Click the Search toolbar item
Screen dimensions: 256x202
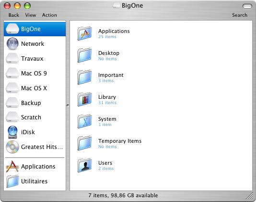coord(240,15)
